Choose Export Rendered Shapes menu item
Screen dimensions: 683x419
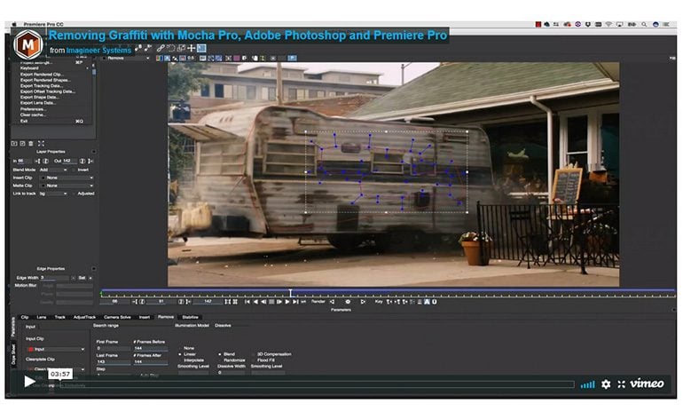click(x=45, y=80)
